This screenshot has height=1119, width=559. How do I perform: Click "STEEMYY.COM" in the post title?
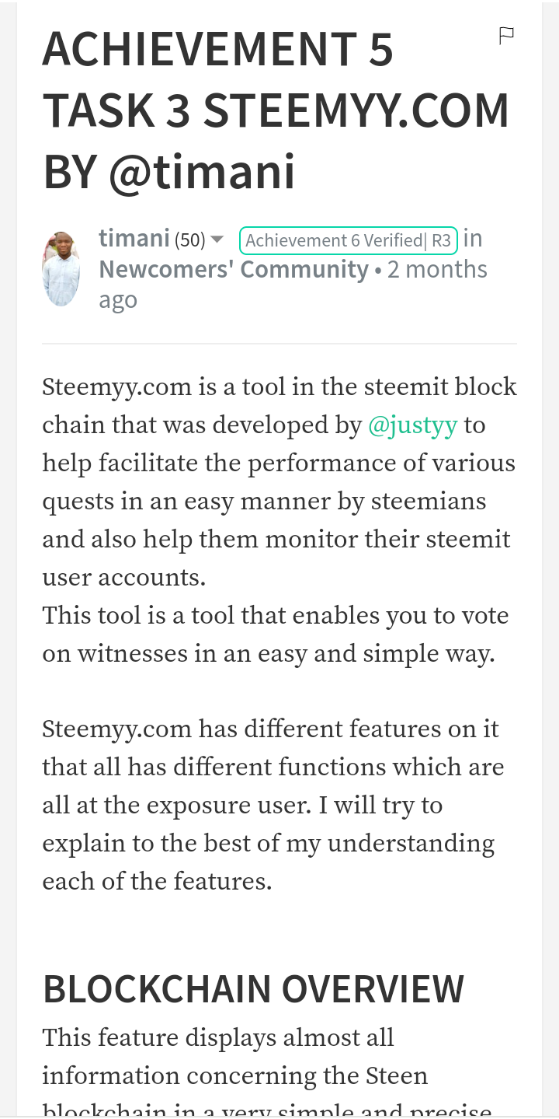(356, 111)
